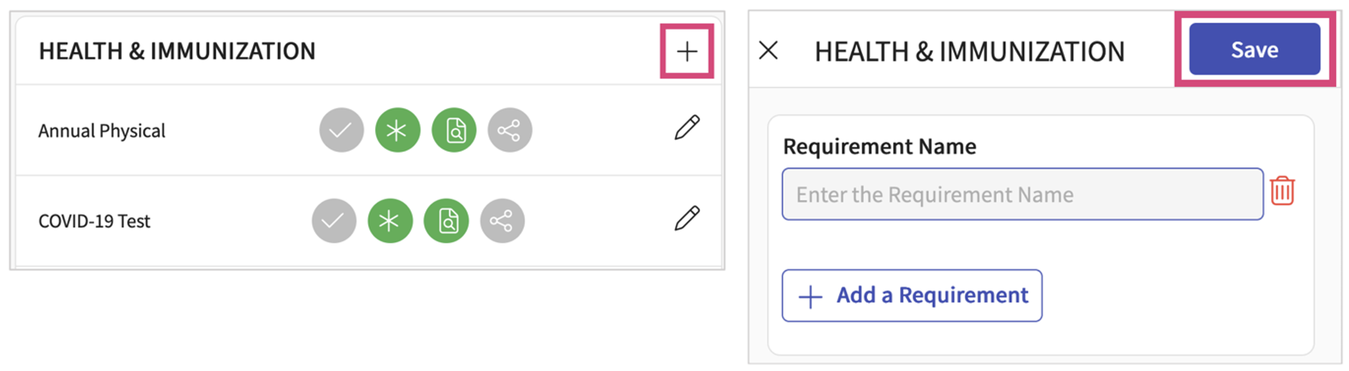Close the Health & Immunization edit panel
Image resolution: width=1349 pixels, height=371 pixels.
pyautogui.click(x=769, y=50)
